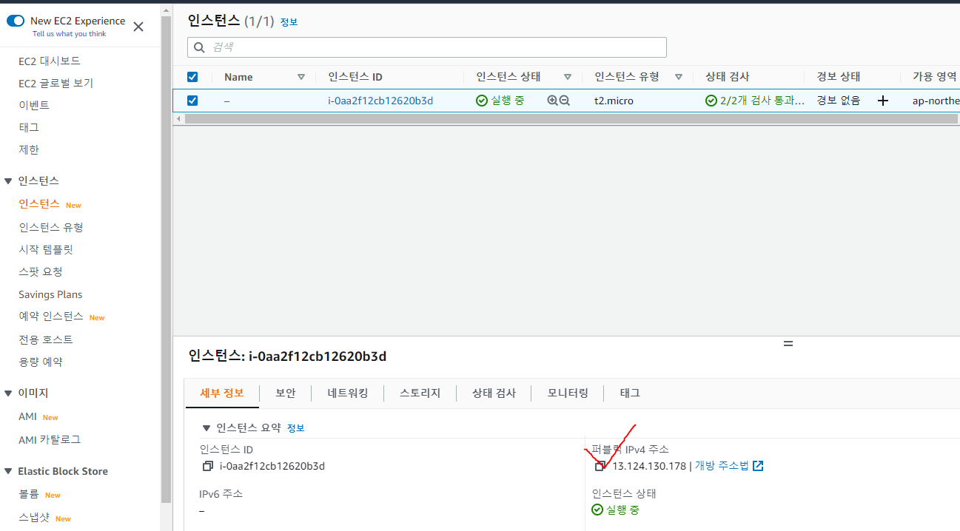Open 스냅샷 in the sidebar

[34, 517]
